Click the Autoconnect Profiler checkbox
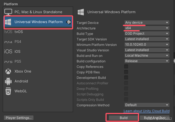Viewport: 175px width, 122px height. coord(126,83)
